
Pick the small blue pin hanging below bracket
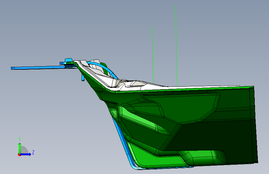pos(83,77)
